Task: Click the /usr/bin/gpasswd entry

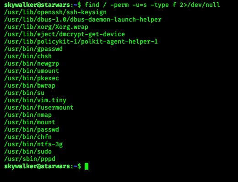Action: coord(33,49)
